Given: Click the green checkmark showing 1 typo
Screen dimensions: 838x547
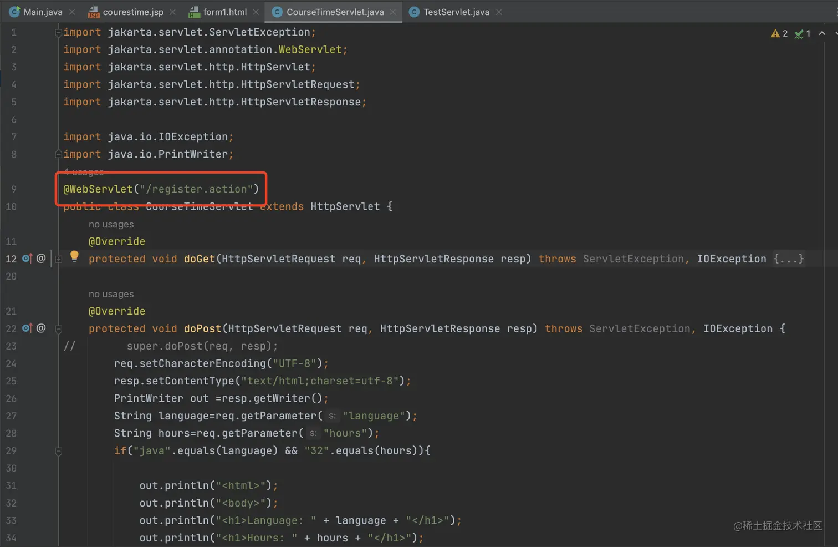Looking at the screenshot, I should click(803, 33).
